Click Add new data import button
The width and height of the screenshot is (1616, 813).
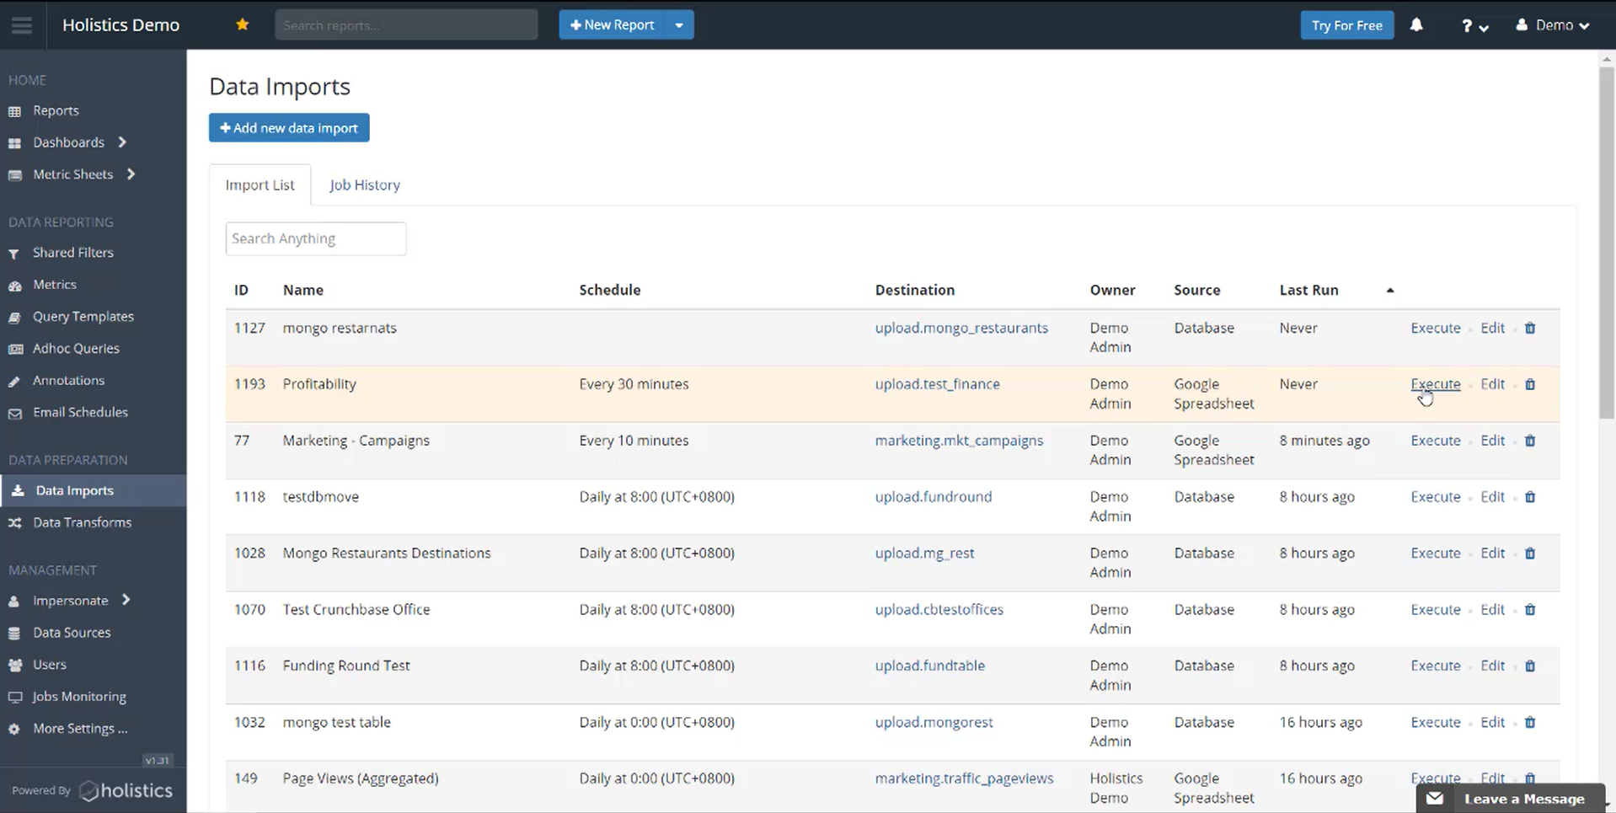[x=289, y=128]
